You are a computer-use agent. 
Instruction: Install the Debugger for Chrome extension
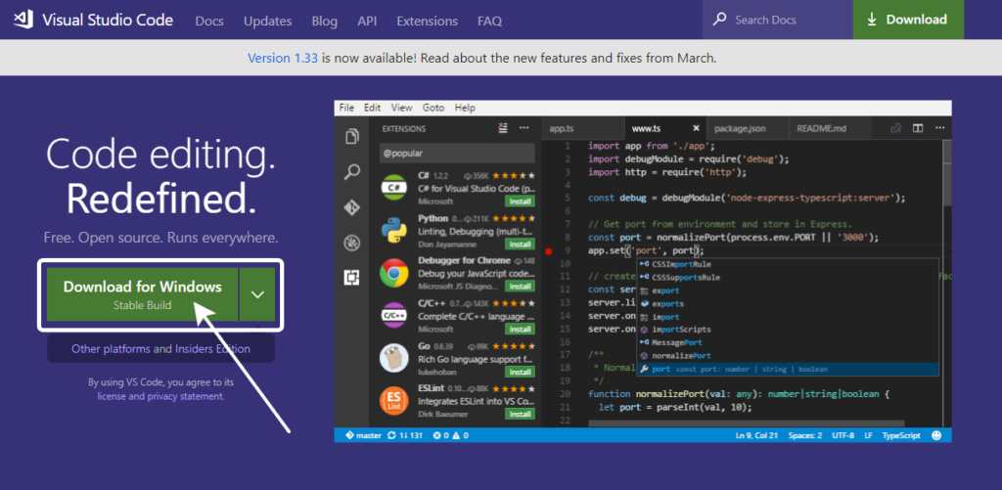pyautogui.click(x=521, y=287)
